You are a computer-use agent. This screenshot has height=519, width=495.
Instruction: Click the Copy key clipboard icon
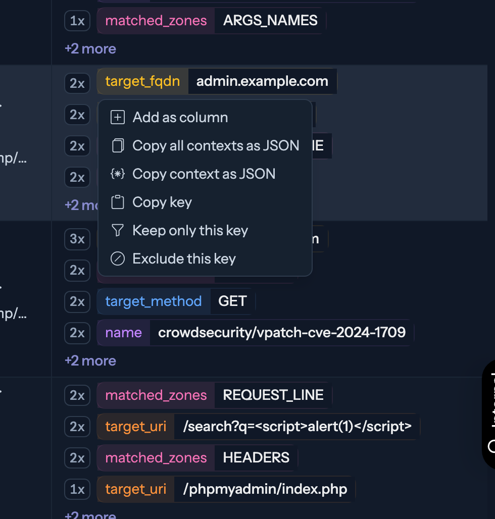118,202
